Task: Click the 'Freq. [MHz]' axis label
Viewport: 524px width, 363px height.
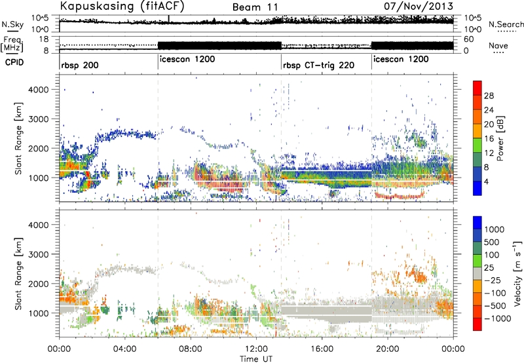Action: [x=12, y=44]
